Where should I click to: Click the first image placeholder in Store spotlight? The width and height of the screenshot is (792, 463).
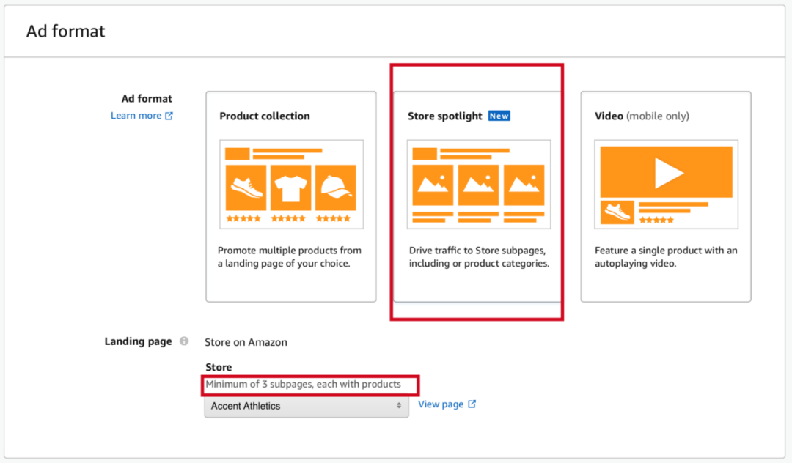point(433,185)
